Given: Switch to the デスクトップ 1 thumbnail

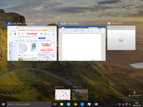Looking at the screenshot, I should [x=63, y=95].
